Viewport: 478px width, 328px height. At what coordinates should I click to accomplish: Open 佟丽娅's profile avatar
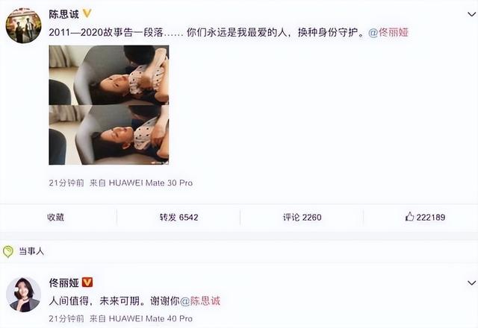click(x=23, y=294)
